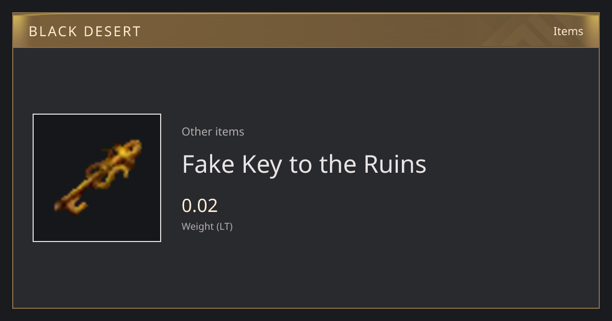Image resolution: width=612 pixels, height=321 pixels.
Task: Select the faded chevron emblem in header
Action: pyautogui.click(x=530, y=31)
